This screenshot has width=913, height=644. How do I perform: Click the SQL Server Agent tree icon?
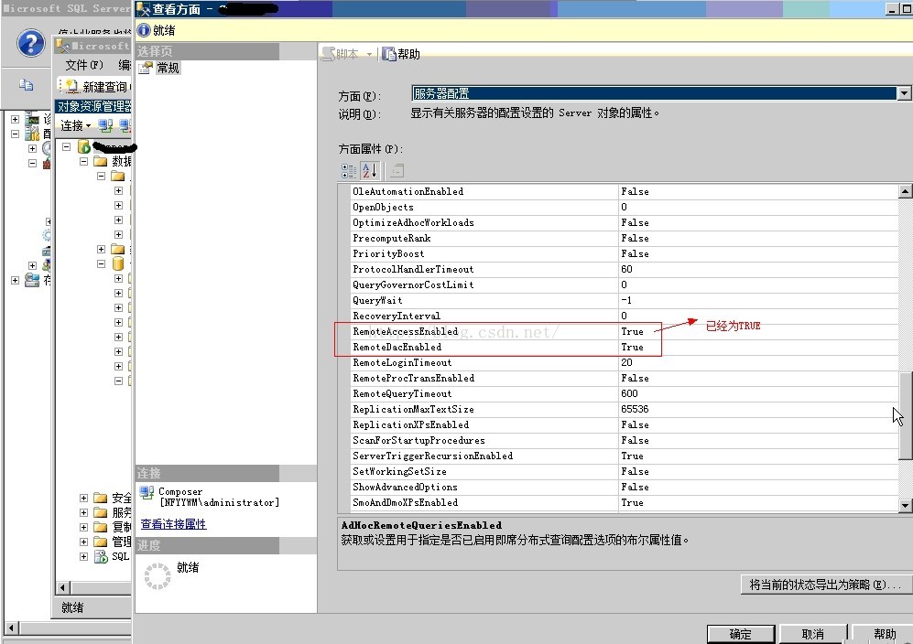(x=101, y=557)
